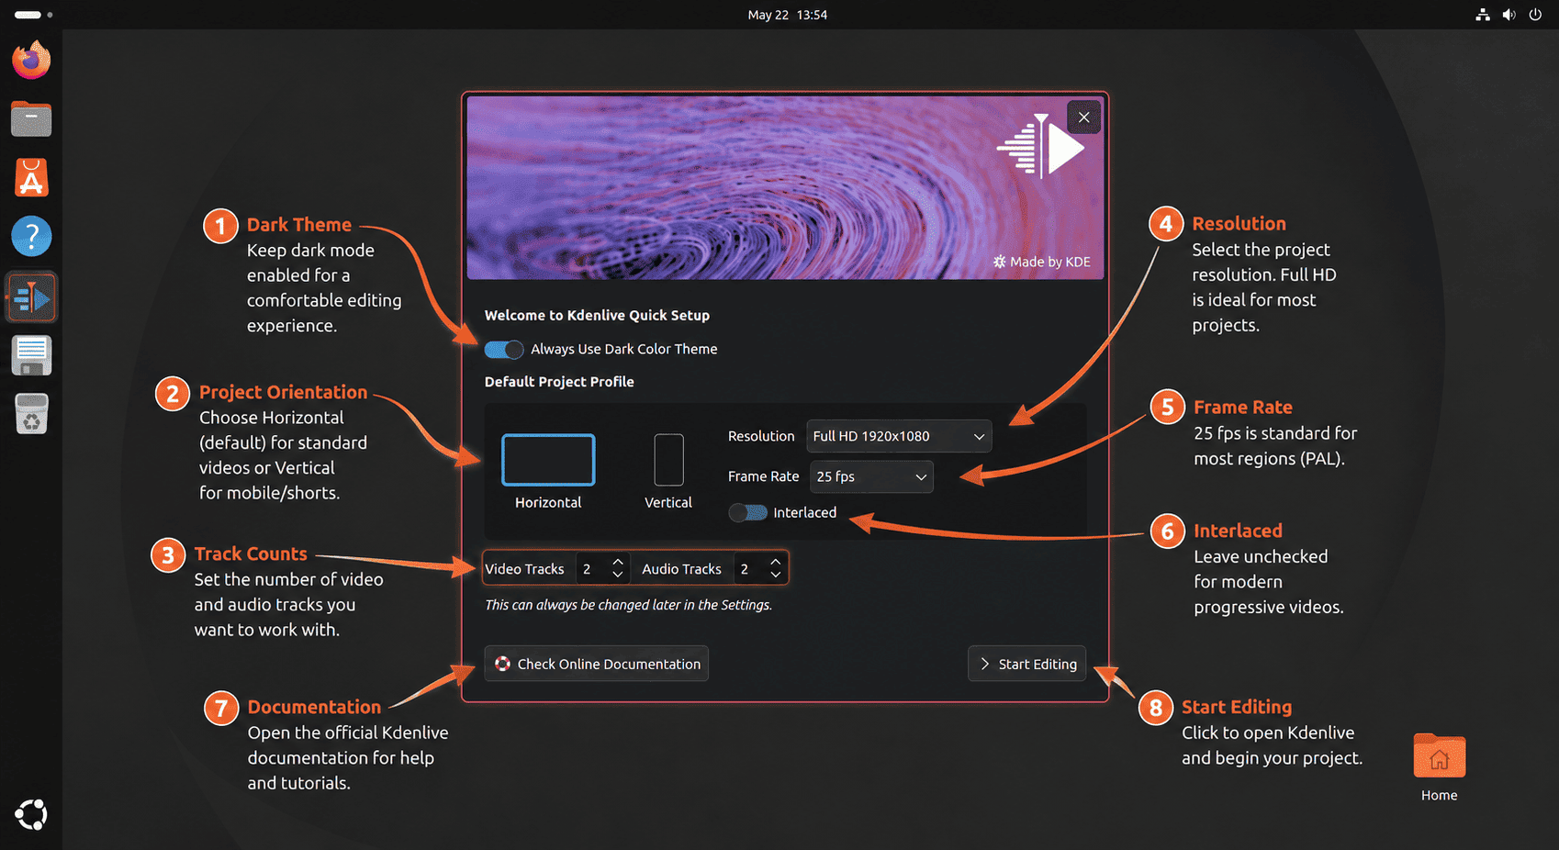
Task: Open the Home folder desktop icon
Action: [x=1439, y=767]
